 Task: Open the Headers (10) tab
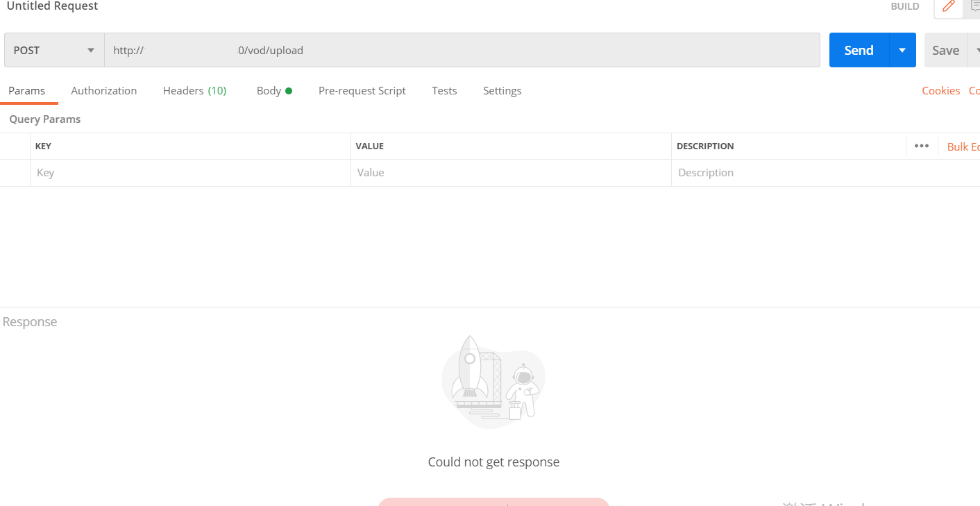[x=194, y=91]
